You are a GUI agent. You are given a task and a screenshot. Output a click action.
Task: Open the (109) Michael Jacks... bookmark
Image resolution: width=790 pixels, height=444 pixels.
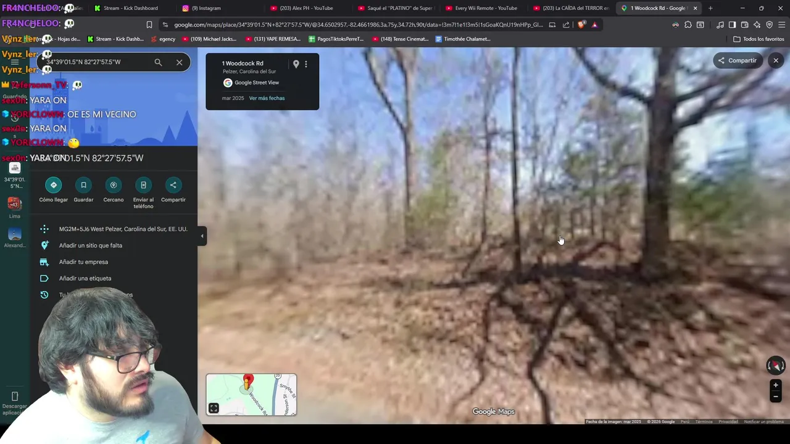(209, 39)
